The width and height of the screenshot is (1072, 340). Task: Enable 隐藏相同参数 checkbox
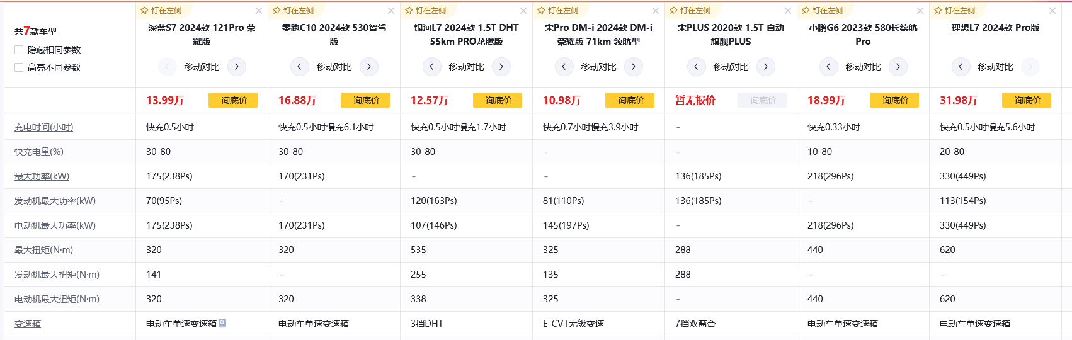point(19,50)
